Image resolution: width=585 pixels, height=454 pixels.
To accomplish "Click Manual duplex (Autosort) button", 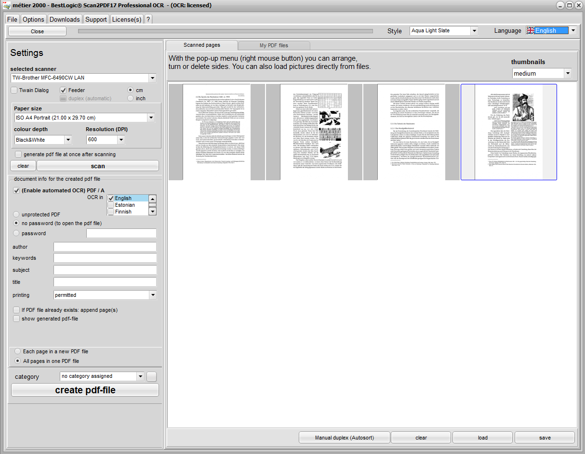I will (x=345, y=438).
